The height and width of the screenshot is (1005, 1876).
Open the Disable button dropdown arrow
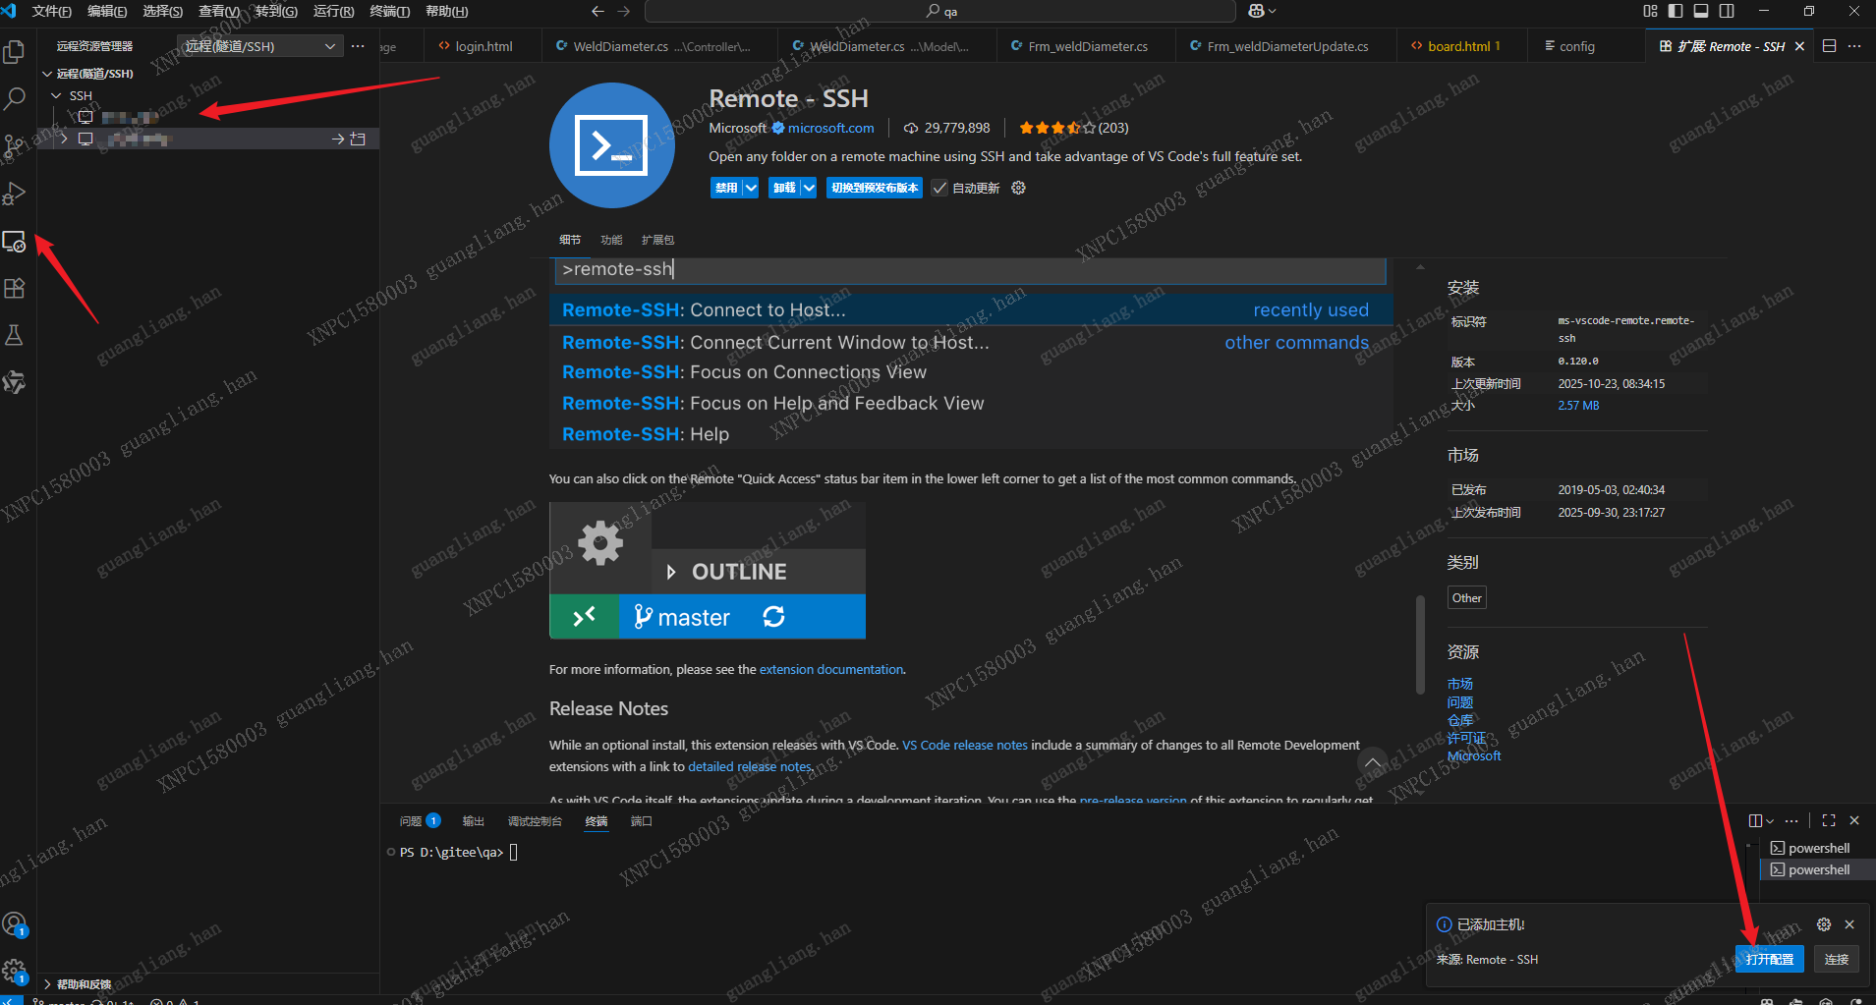pyautogui.click(x=751, y=188)
